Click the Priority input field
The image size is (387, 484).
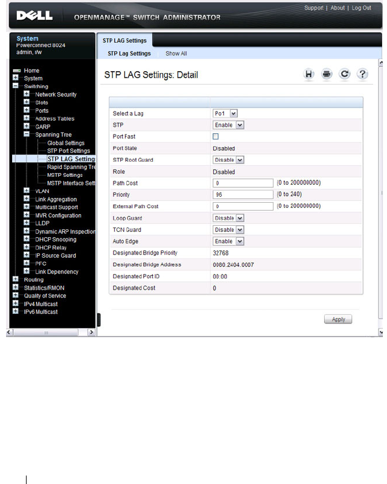[243, 195]
